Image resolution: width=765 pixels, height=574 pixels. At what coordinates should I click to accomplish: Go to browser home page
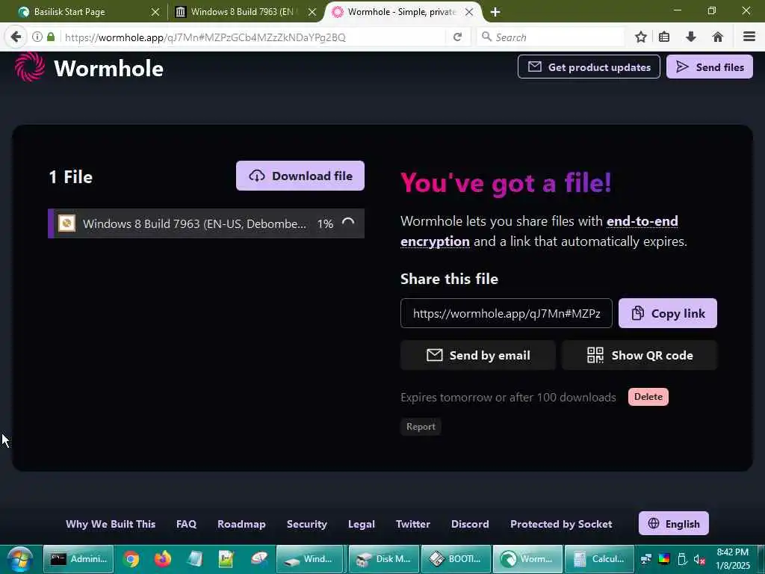click(718, 37)
